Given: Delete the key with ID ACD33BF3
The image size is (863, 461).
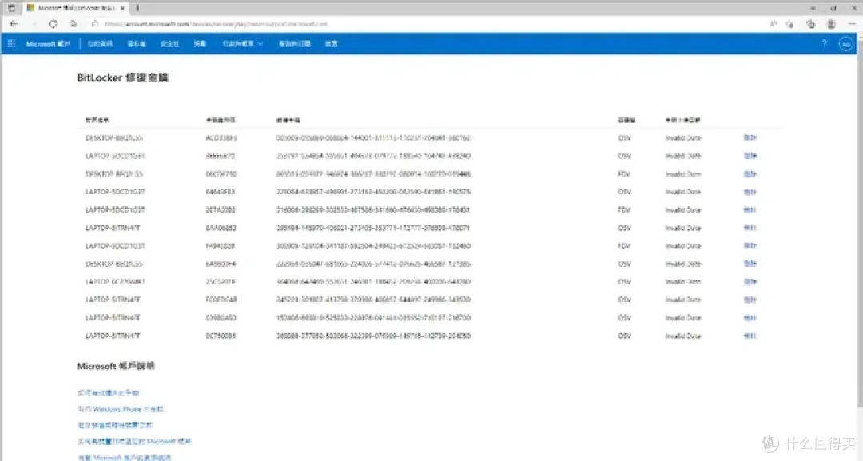Looking at the screenshot, I should click(x=750, y=137).
